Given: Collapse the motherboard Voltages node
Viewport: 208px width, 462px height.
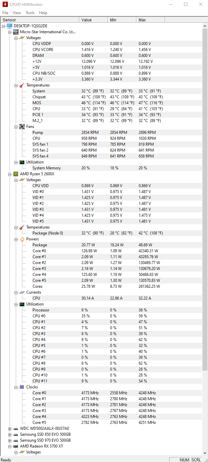Looking at the screenshot, I should [16, 38].
